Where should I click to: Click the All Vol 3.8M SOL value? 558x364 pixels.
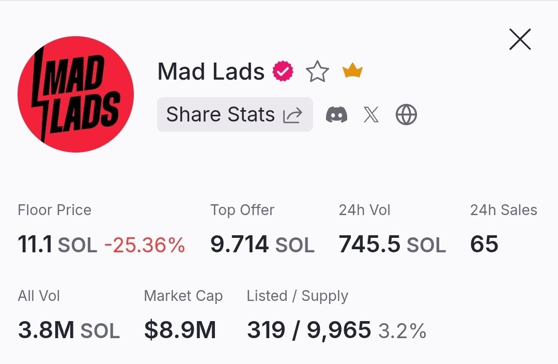click(69, 330)
